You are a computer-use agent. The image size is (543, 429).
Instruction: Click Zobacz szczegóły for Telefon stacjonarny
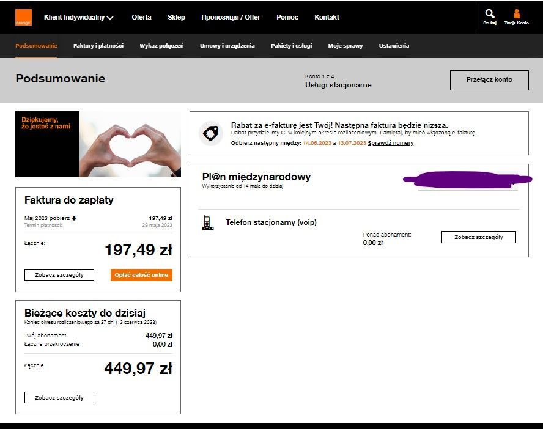tap(479, 237)
